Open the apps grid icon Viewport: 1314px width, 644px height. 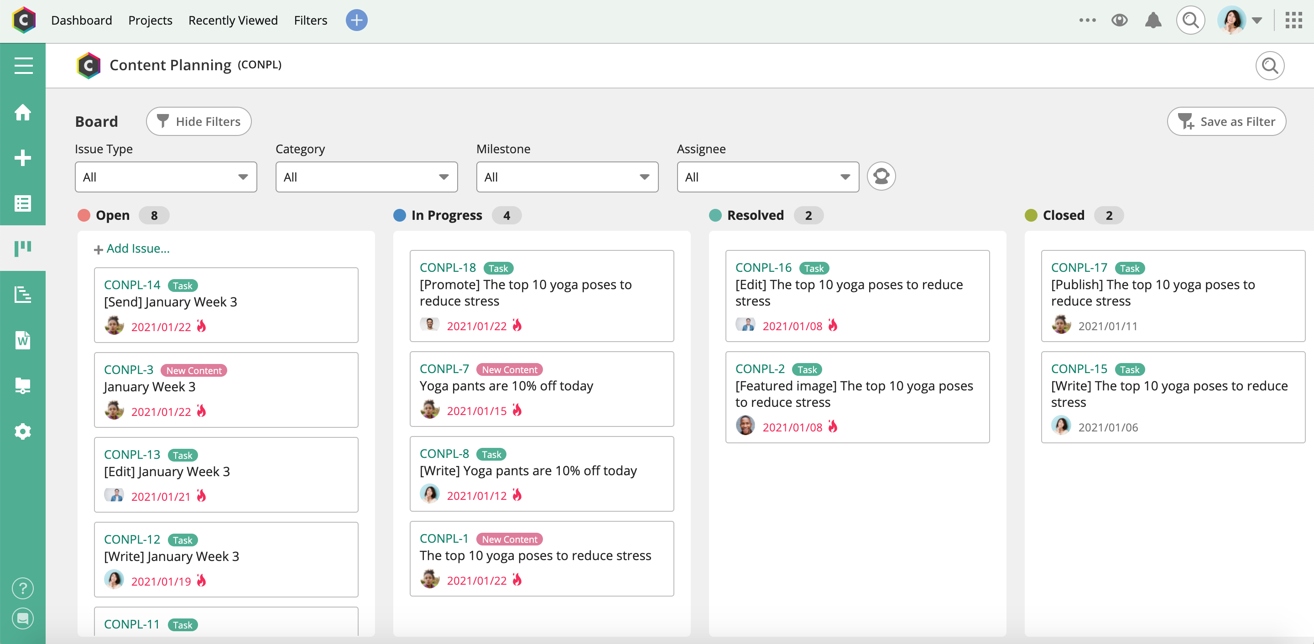point(1293,21)
